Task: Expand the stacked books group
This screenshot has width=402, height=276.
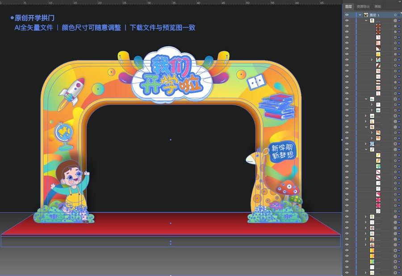Action: pos(366,228)
